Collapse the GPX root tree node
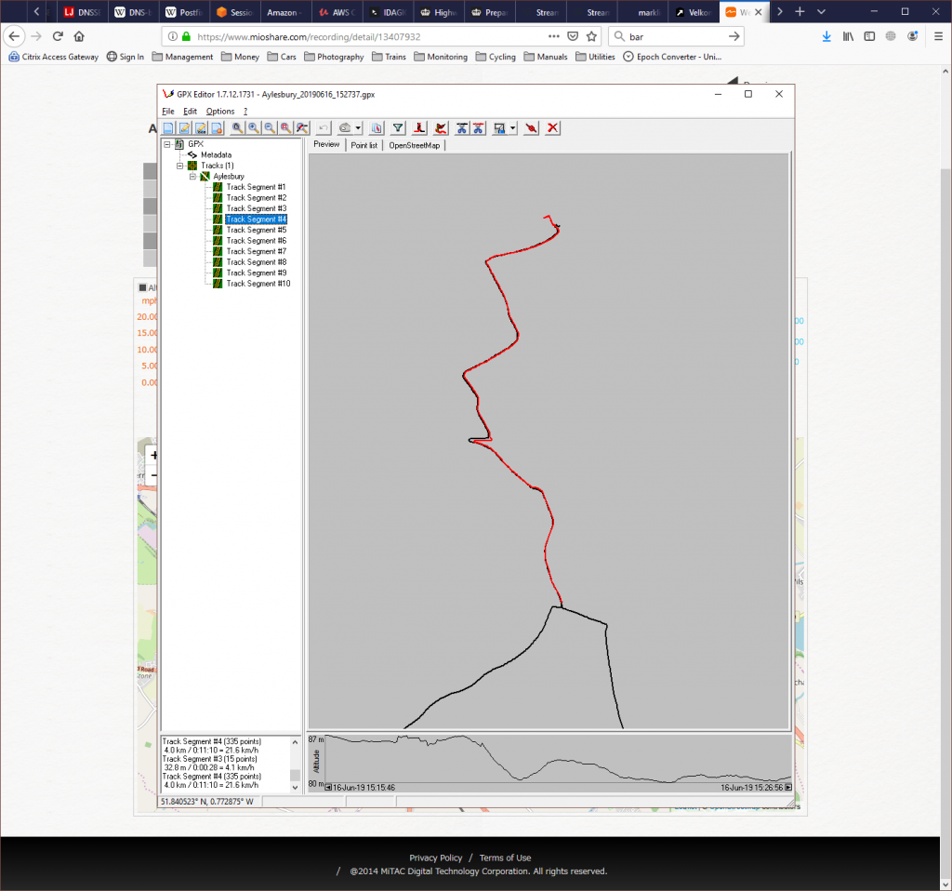Viewport: 952px width, 891px height. click(x=167, y=144)
